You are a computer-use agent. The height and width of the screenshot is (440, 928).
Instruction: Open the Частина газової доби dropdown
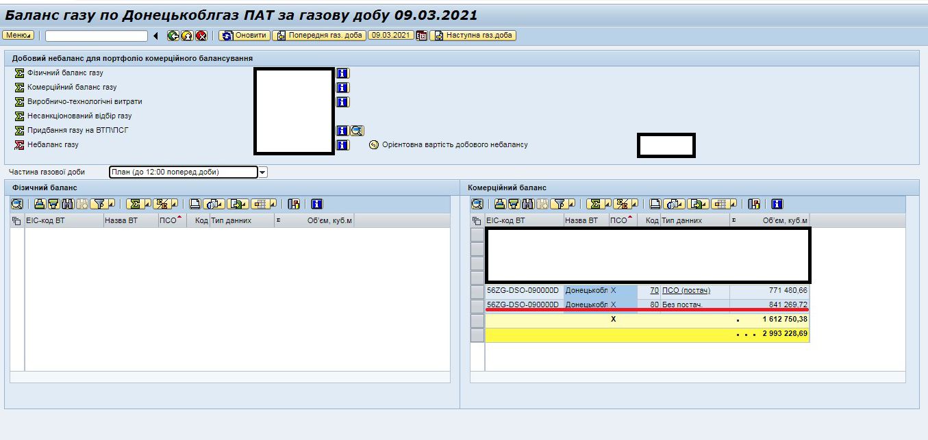263,172
